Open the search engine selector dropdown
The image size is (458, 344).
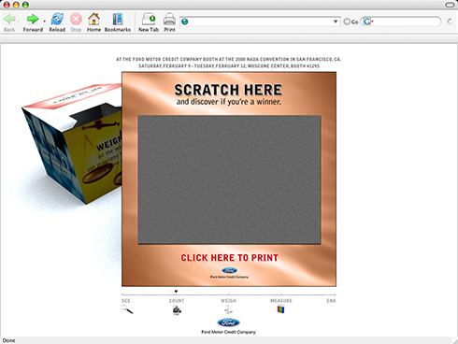point(368,21)
